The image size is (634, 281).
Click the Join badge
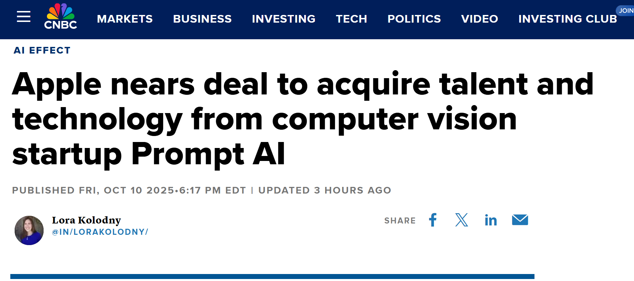[x=626, y=11]
